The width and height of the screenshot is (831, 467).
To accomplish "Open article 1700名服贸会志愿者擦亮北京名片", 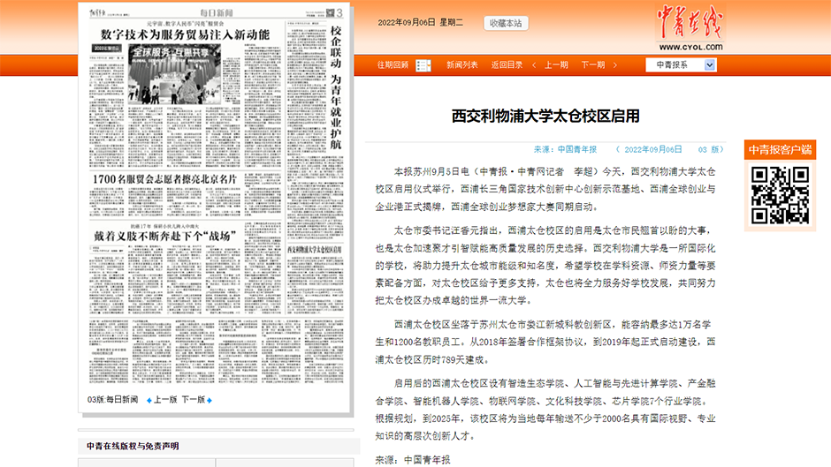I will point(164,179).
